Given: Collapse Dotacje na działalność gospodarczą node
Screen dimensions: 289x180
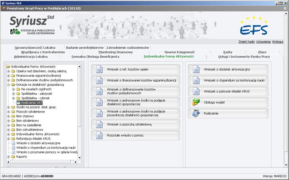Looking at the screenshot, I should click(x=8, y=85).
